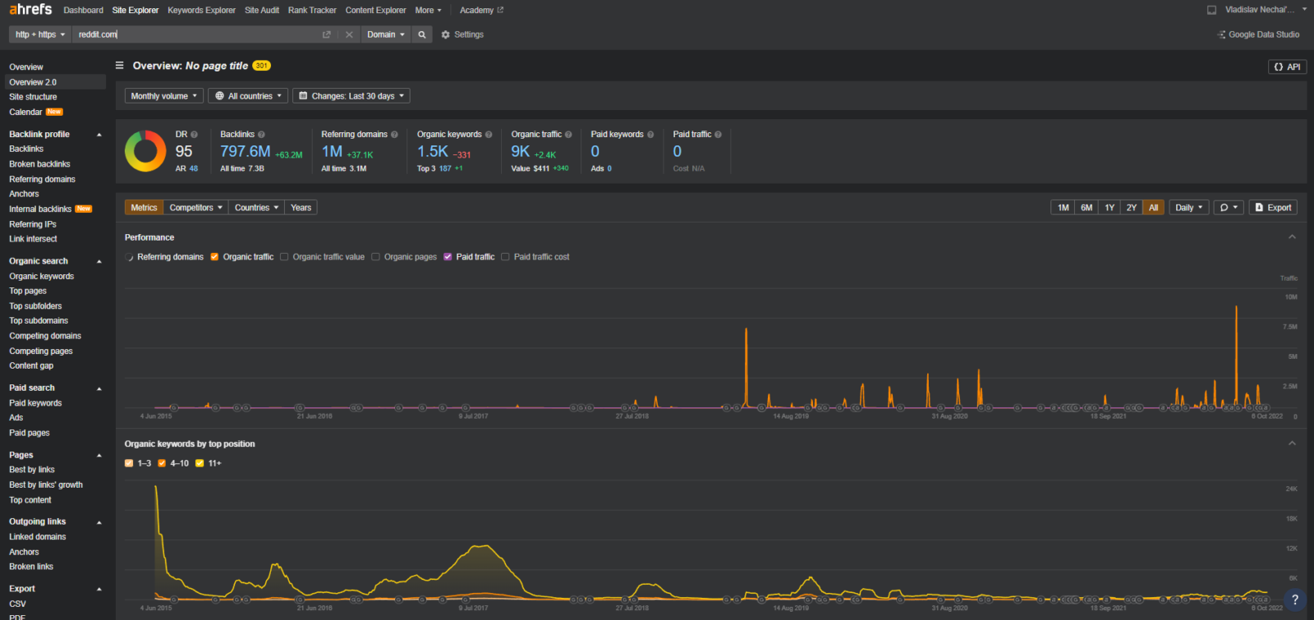
Task: Toggle the sidebar hamburger menu icon
Action: click(119, 66)
